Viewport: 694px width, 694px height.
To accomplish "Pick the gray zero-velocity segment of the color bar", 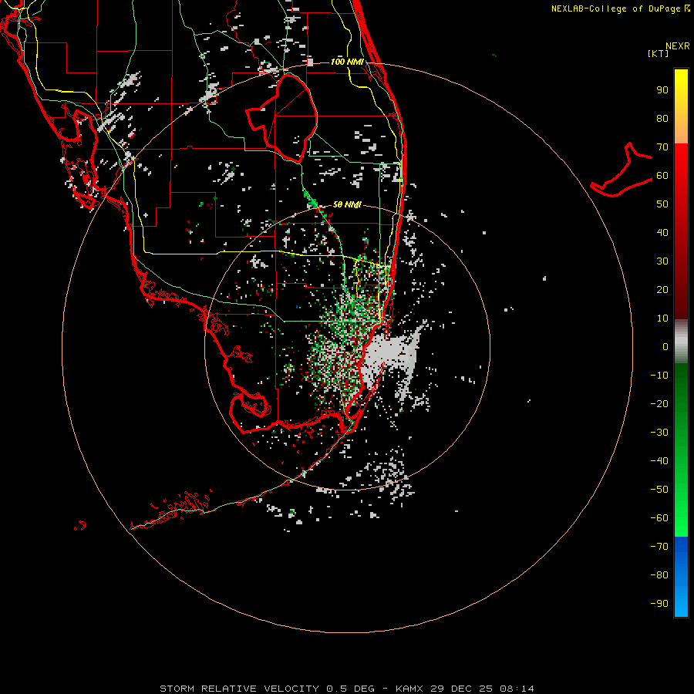I will pyautogui.click(x=681, y=342).
